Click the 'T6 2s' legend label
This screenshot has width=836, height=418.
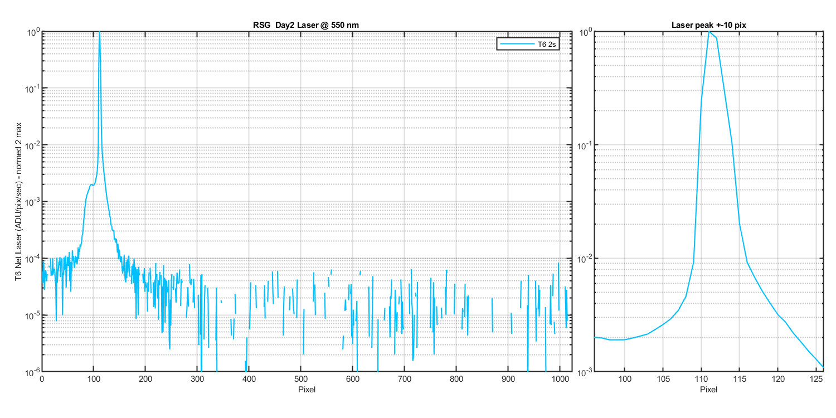[546, 44]
